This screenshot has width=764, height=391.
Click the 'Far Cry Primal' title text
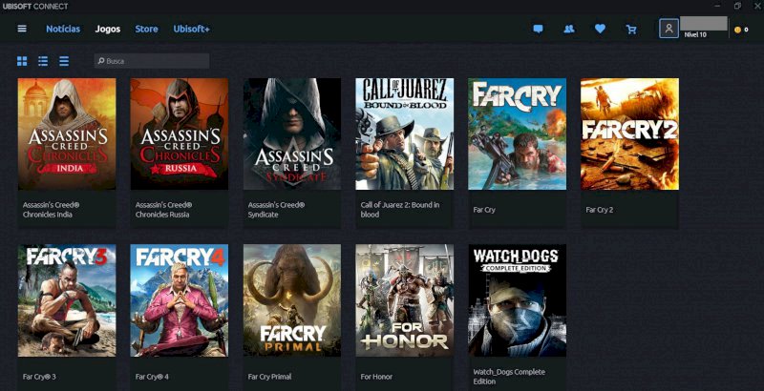[x=270, y=377]
